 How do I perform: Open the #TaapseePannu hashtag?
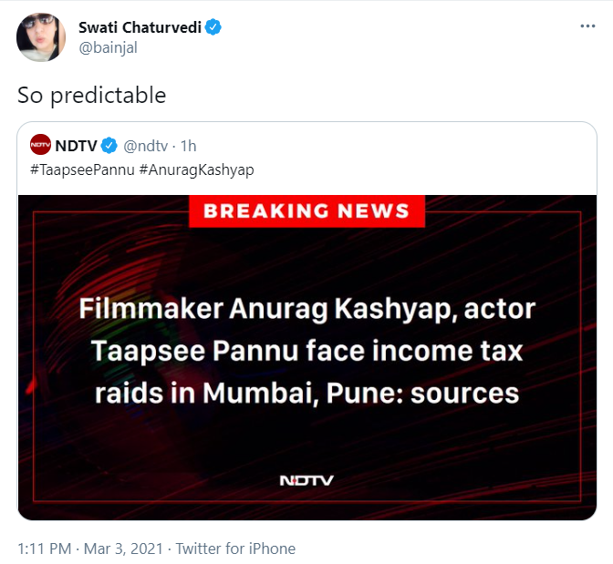click(x=82, y=169)
